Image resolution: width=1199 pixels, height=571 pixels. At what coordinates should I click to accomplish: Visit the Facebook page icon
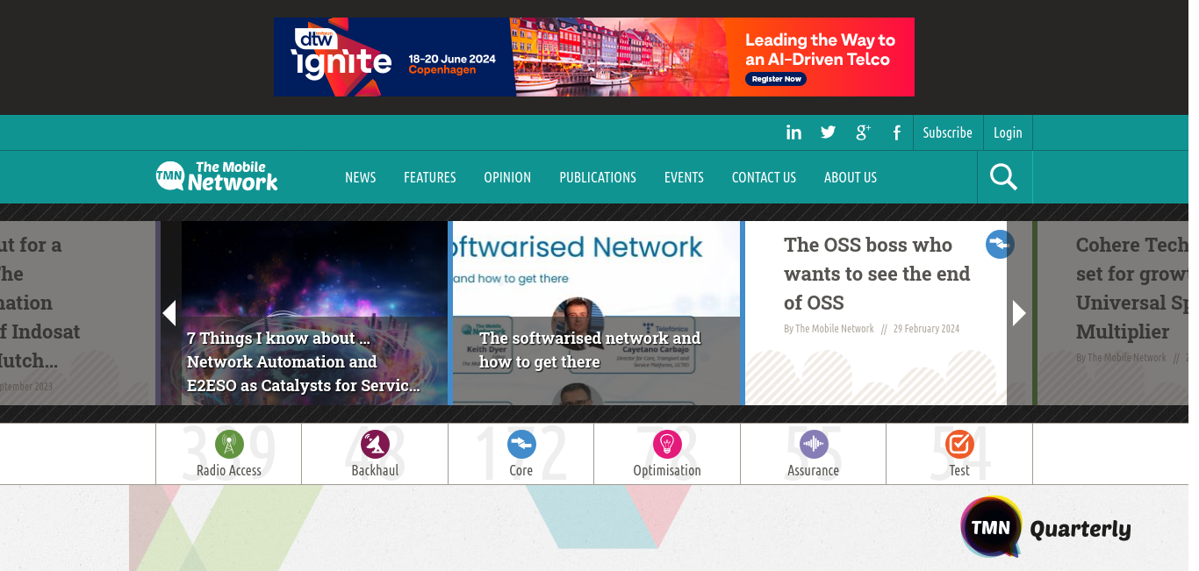pyautogui.click(x=896, y=132)
